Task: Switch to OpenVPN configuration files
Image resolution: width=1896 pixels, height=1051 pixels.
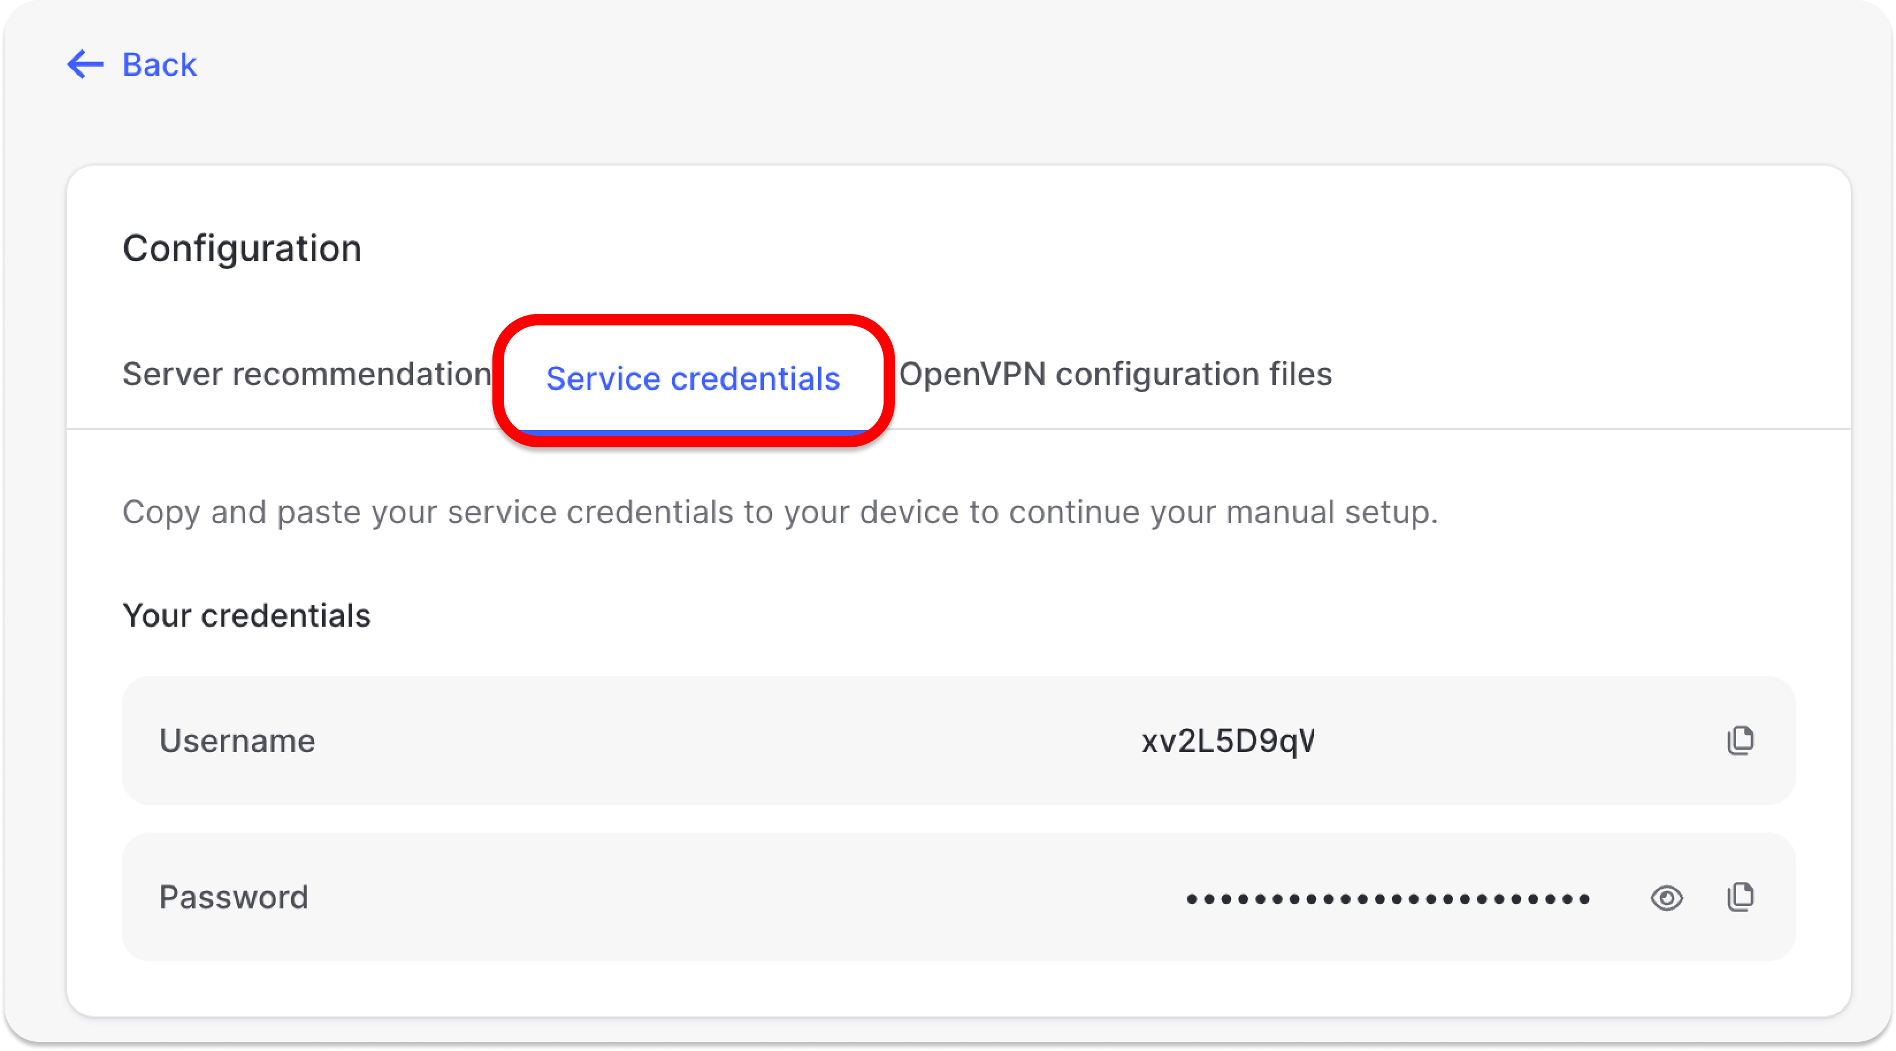Action: click(1116, 374)
